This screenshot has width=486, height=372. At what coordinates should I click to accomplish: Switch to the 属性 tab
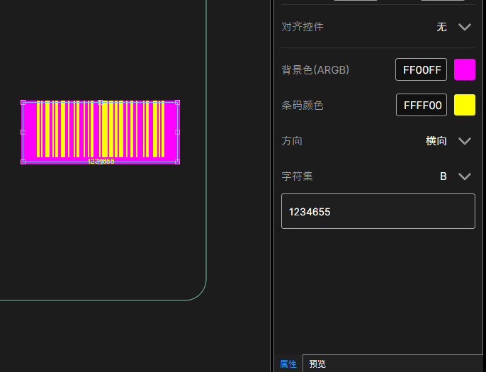coord(288,363)
